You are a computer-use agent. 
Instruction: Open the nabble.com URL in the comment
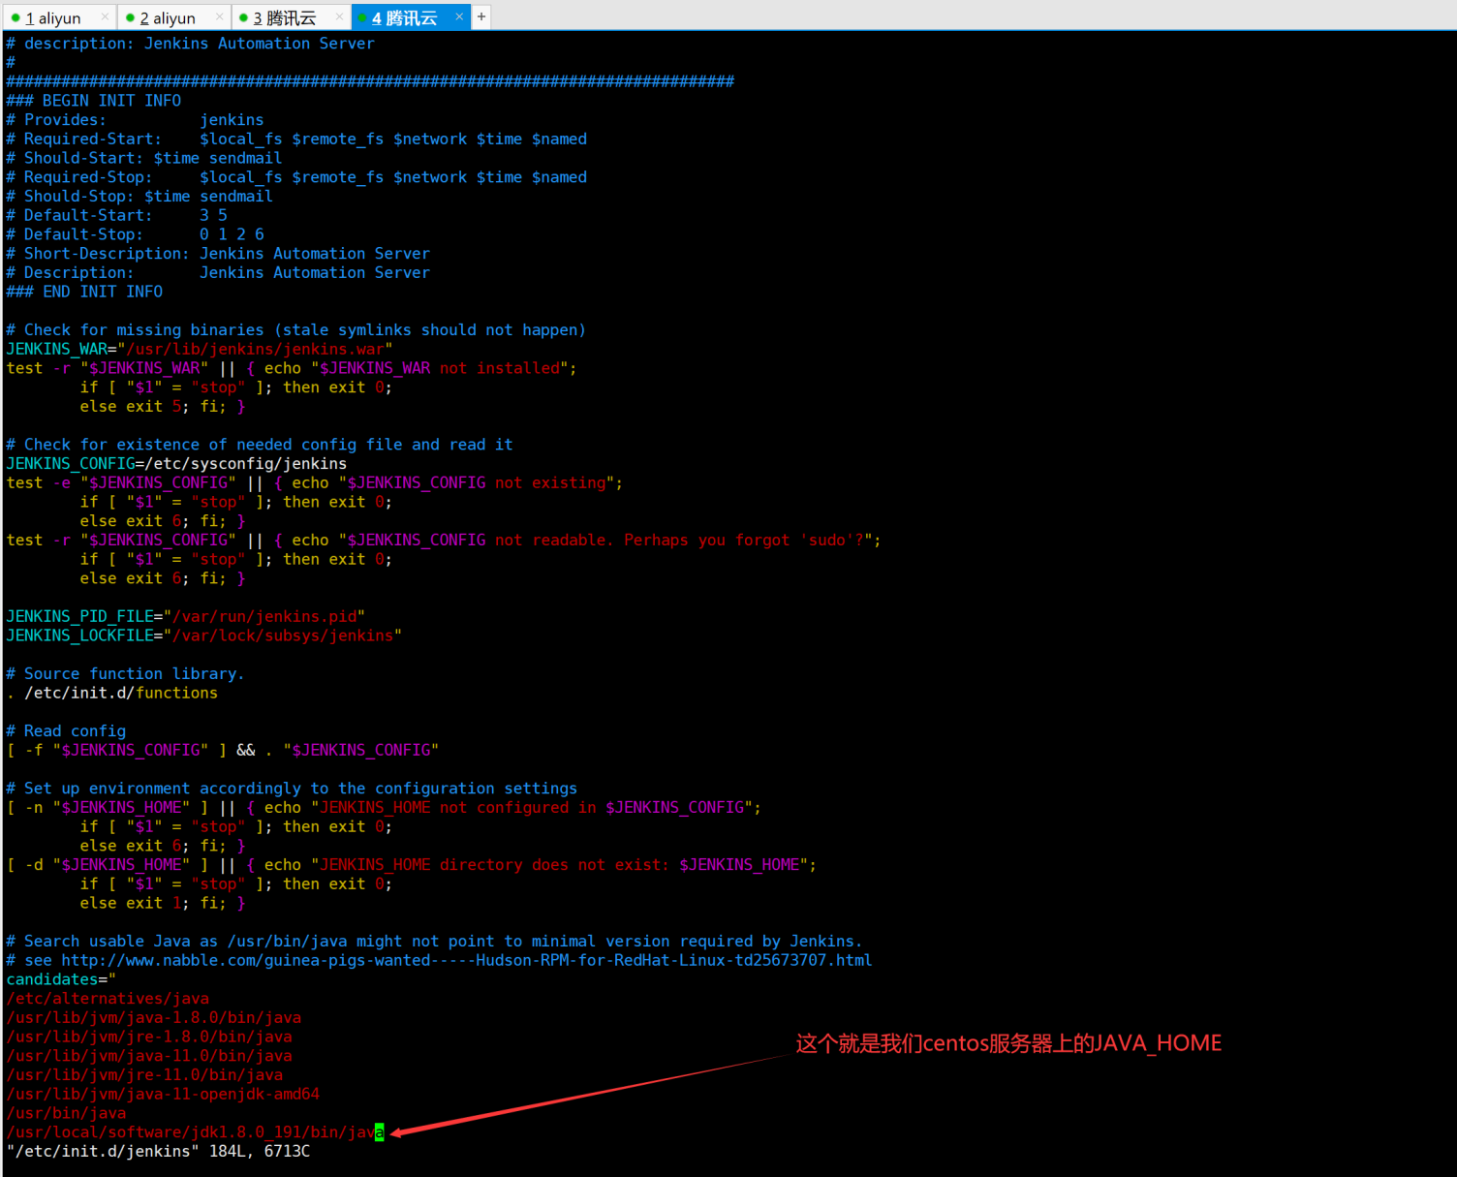tap(466, 960)
